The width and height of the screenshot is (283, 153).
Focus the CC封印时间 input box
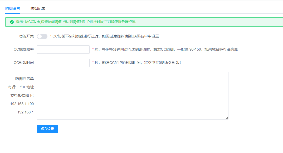pyautogui.click(x=63, y=63)
